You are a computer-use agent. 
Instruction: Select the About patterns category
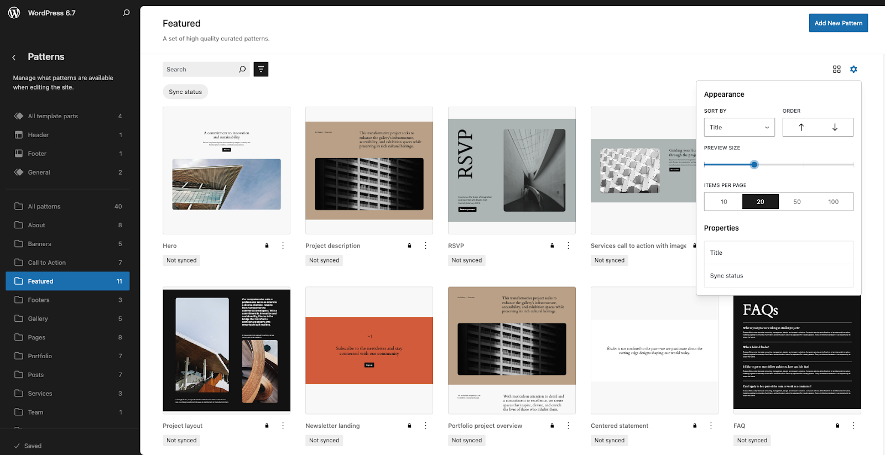67,225
